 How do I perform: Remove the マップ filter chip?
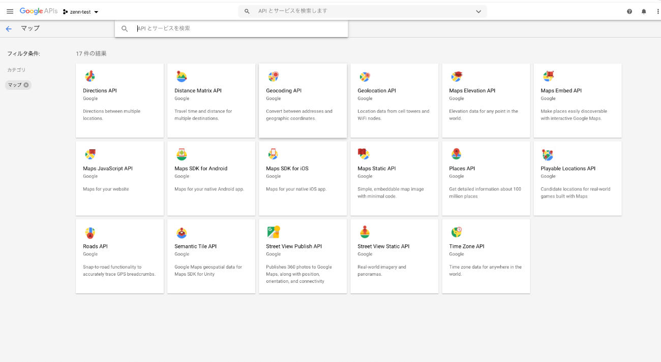tap(26, 85)
